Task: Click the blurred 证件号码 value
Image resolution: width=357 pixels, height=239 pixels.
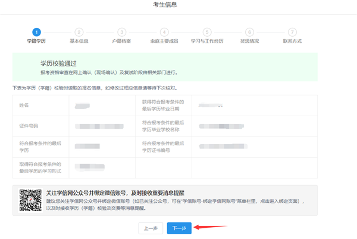Action: point(99,126)
